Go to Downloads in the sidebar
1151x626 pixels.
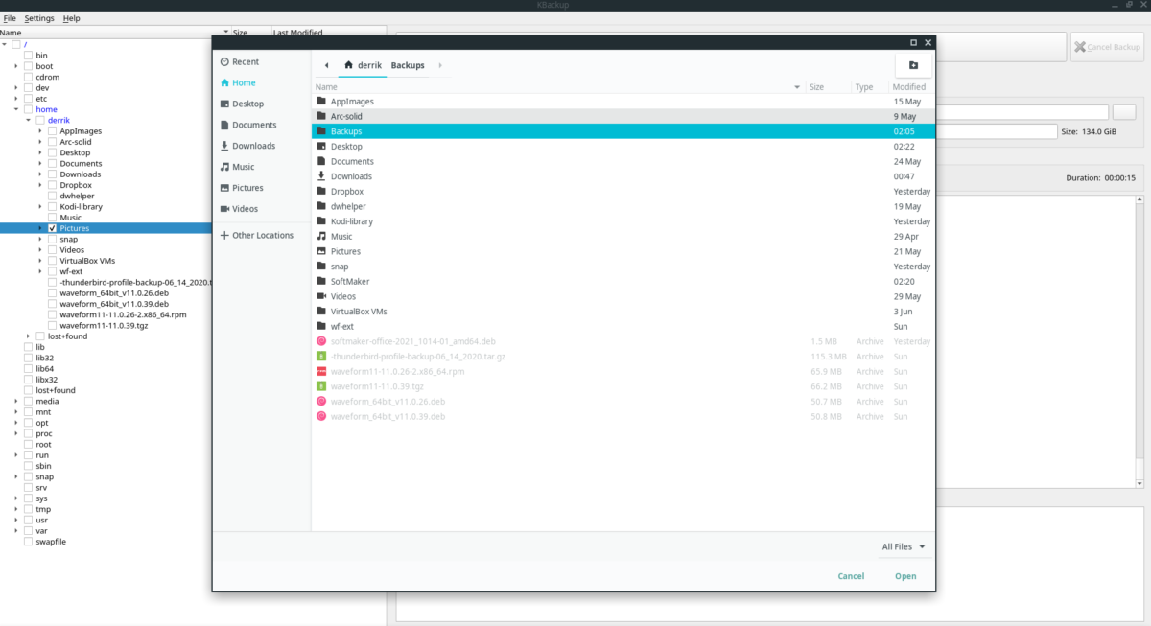[253, 146]
